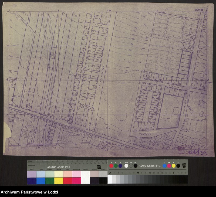Click the white A patch on grey scale
Screen dimensions: 216x197
pyautogui.click(x=110, y=179)
